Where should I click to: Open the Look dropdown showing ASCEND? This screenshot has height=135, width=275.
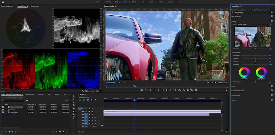254,25
